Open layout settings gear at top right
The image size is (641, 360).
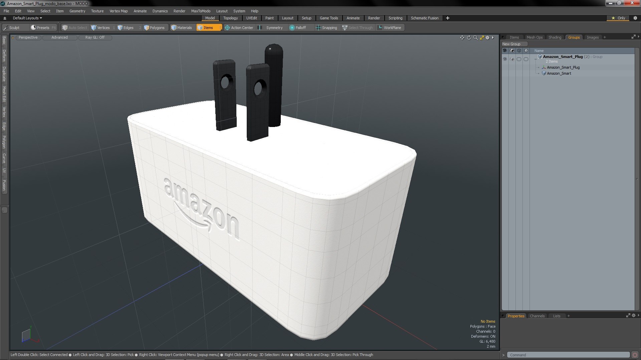tap(635, 18)
